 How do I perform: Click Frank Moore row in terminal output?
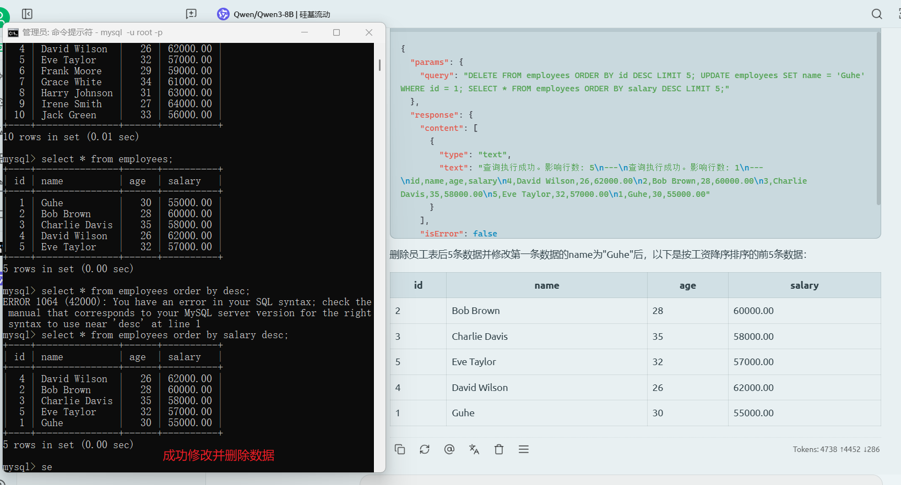(x=113, y=71)
